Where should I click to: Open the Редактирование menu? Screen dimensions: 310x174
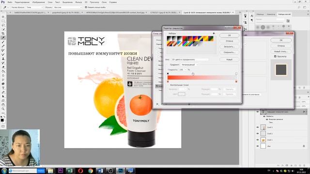click(x=22, y=2)
